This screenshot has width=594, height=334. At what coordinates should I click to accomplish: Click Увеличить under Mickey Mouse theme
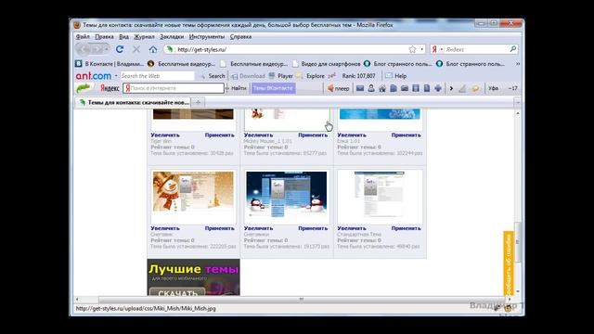pos(258,135)
